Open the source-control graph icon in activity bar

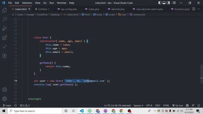[x=4, y=56]
